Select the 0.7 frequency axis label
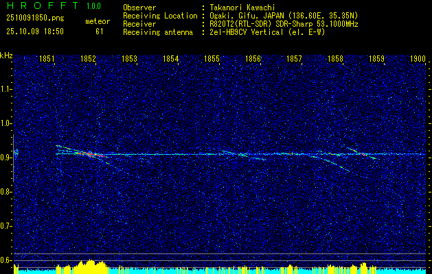This screenshot has height=274, width=432. 7,225
